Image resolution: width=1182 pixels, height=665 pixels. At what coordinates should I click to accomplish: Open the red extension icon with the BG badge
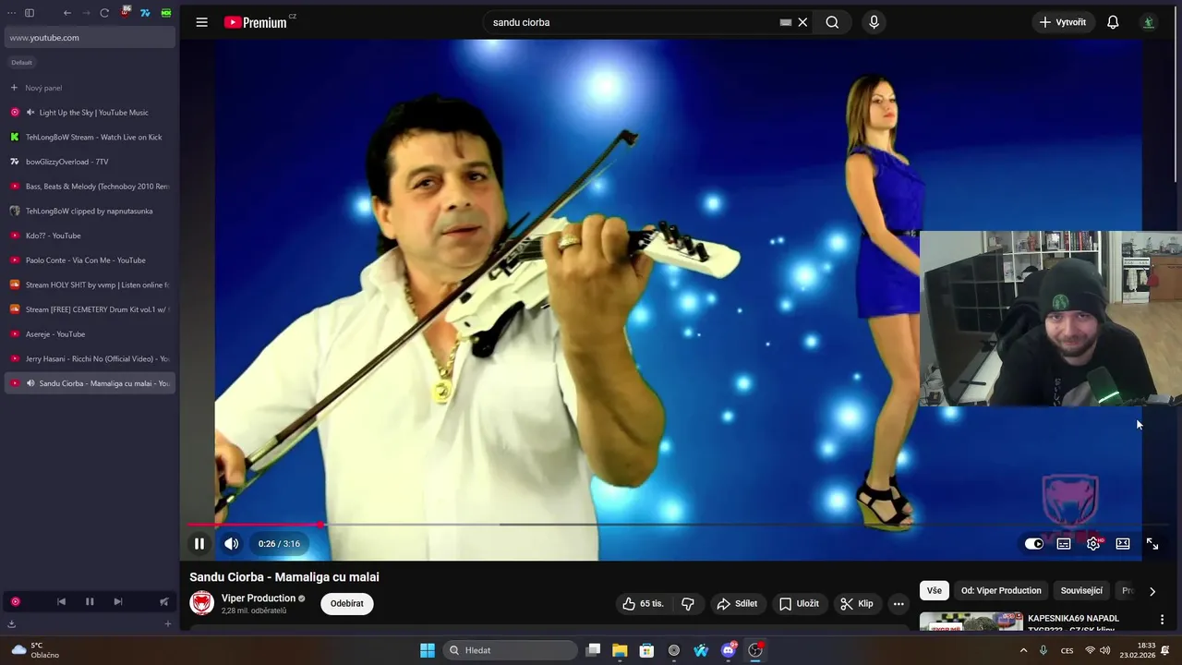pyautogui.click(x=126, y=13)
